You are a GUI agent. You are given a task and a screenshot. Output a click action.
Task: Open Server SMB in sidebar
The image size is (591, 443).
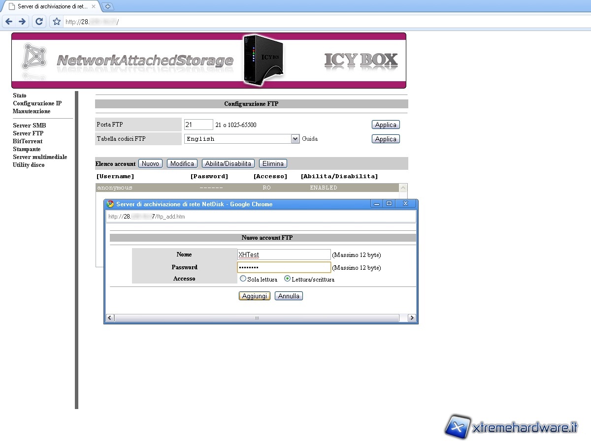coord(29,126)
